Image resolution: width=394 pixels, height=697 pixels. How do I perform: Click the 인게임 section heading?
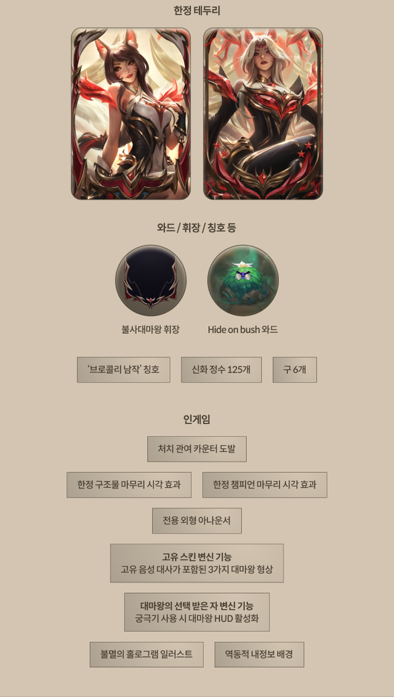pyautogui.click(x=197, y=418)
